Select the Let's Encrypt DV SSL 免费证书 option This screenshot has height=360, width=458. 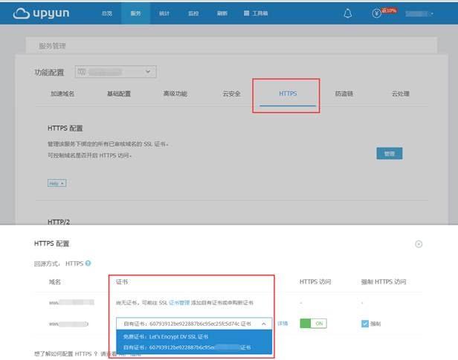pos(194,336)
